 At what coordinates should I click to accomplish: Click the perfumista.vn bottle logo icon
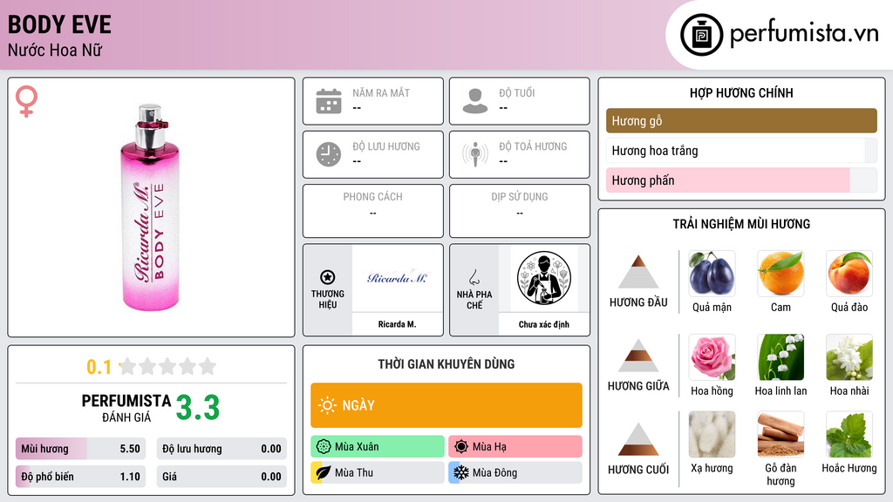(701, 35)
